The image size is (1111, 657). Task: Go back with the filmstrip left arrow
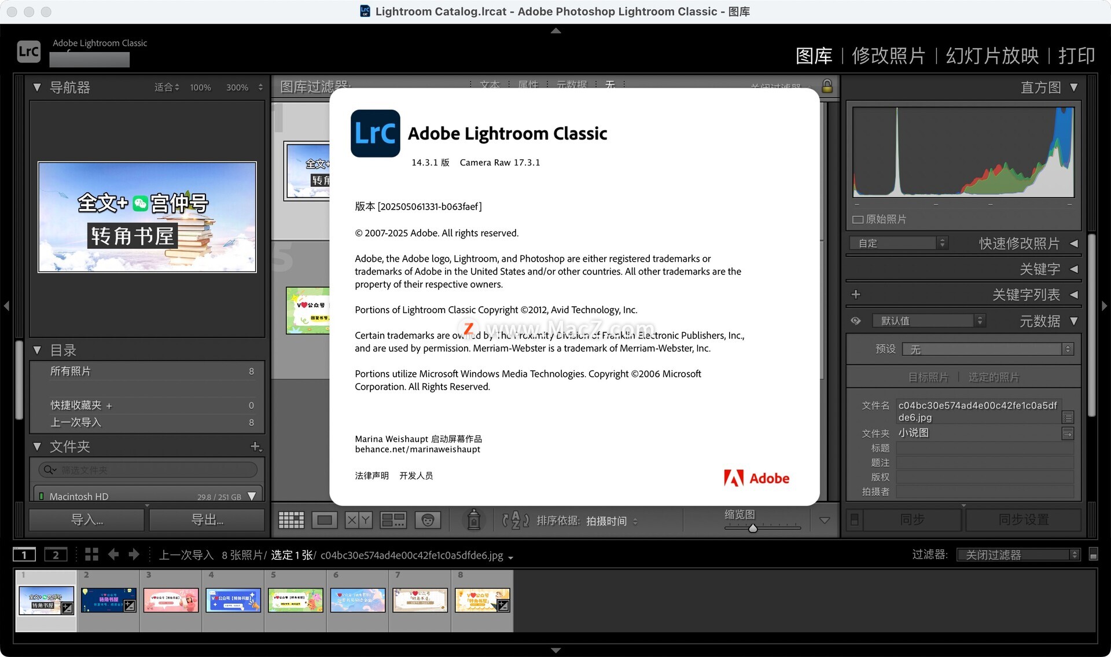point(113,555)
